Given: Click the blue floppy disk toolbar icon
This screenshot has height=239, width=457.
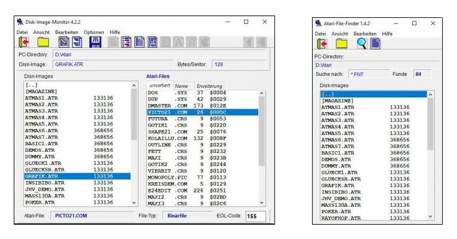Looking at the screenshot, I should [x=95, y=42].
